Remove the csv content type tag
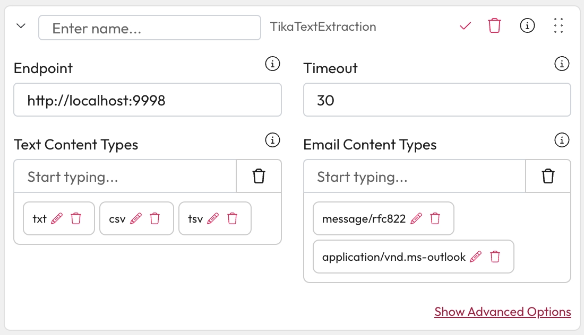The height and width of the screenshot is (335, 584). (x=155, y=218)
